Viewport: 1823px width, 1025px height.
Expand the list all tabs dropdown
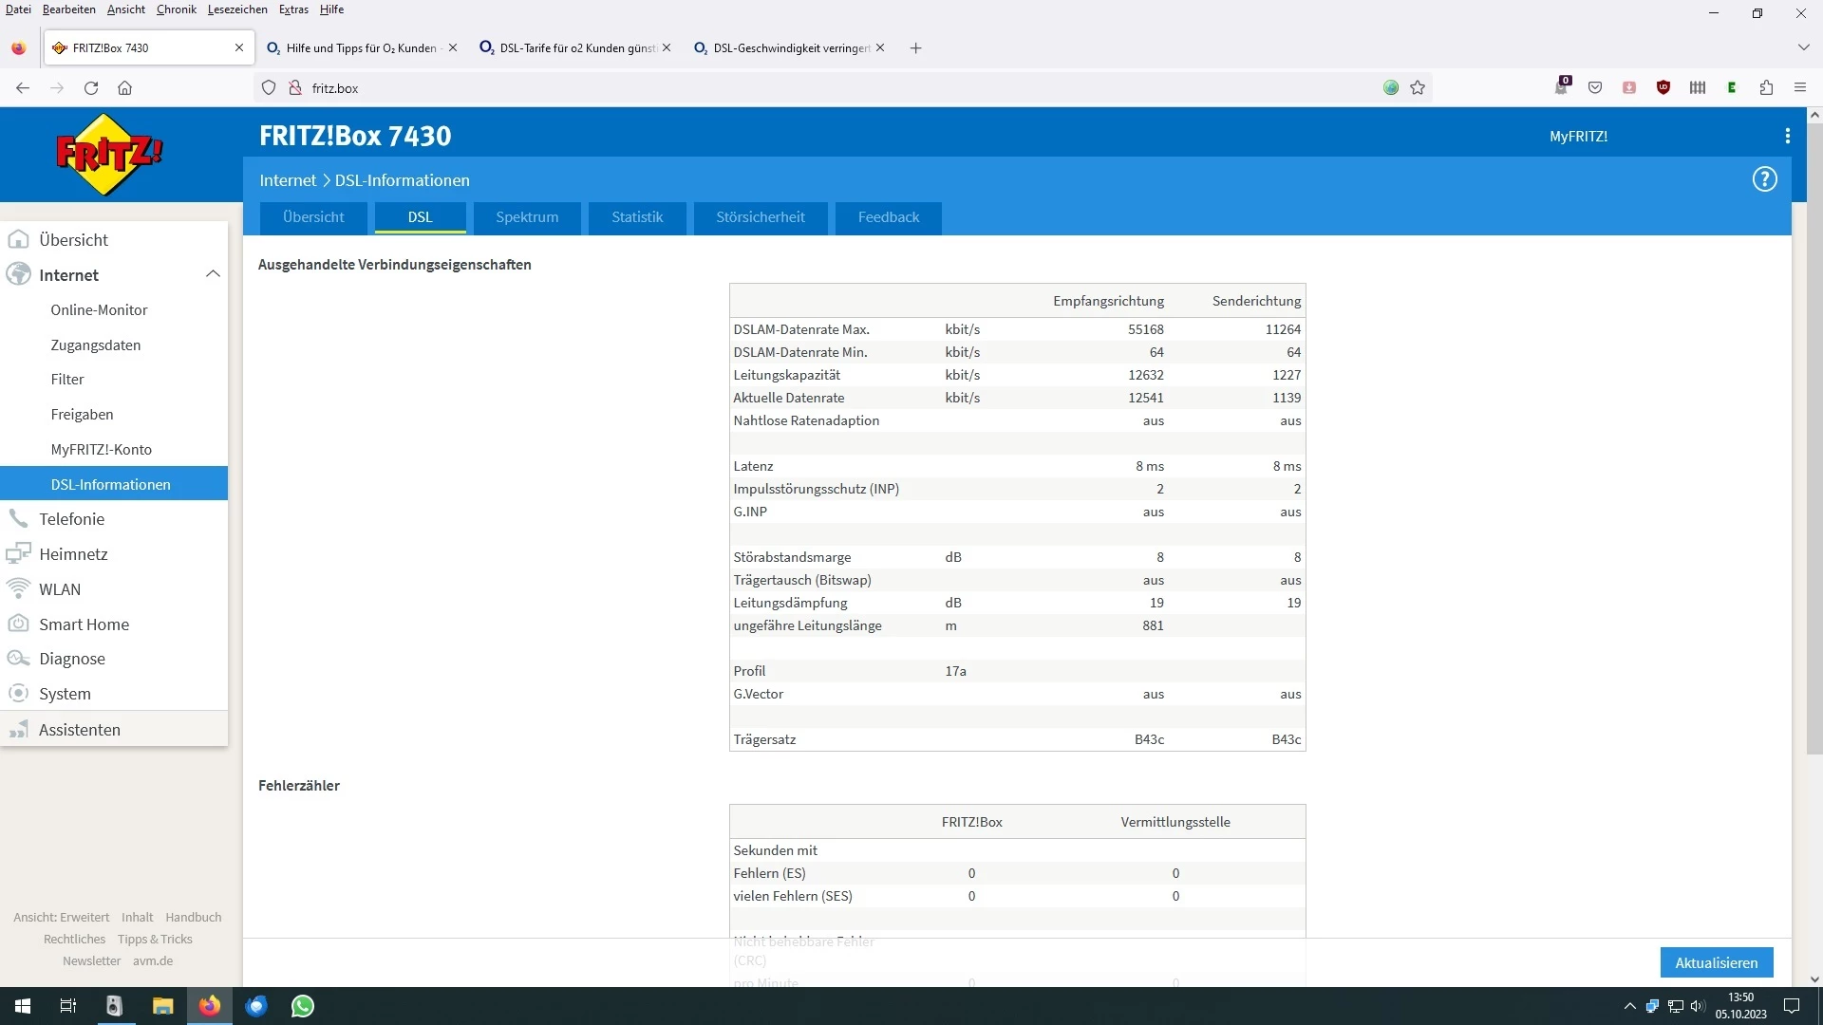[1803, 47]
